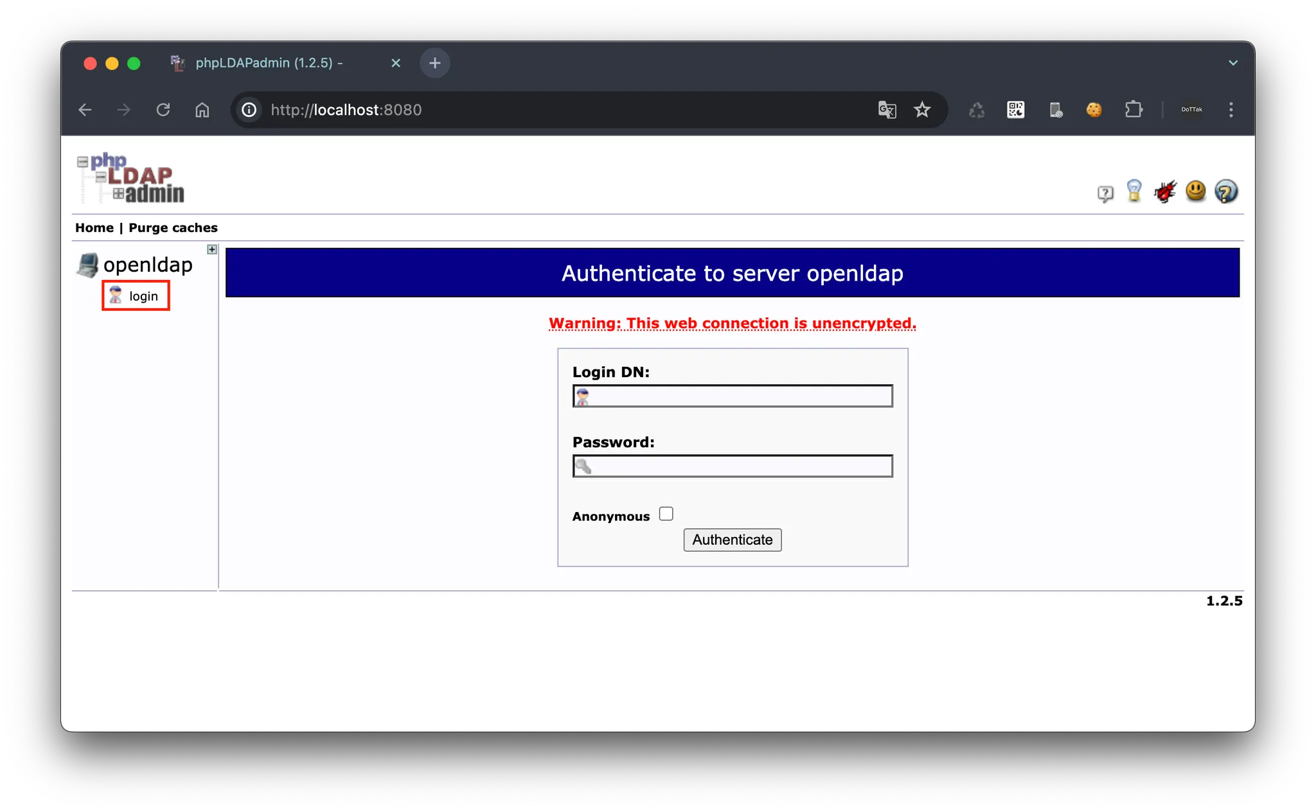Click the red bug report icon

pos(1164,191)
